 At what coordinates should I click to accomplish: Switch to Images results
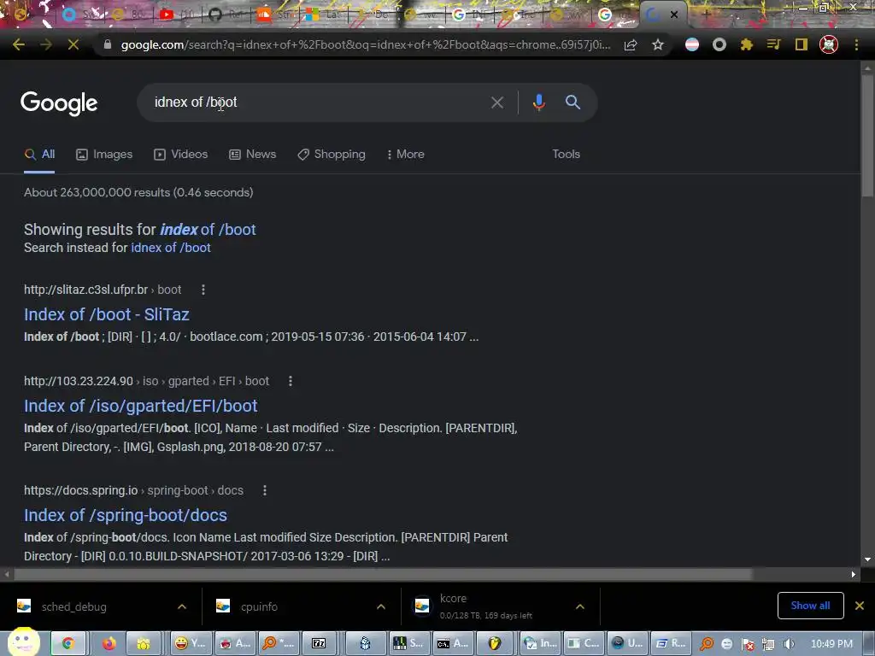coord(104,155)
